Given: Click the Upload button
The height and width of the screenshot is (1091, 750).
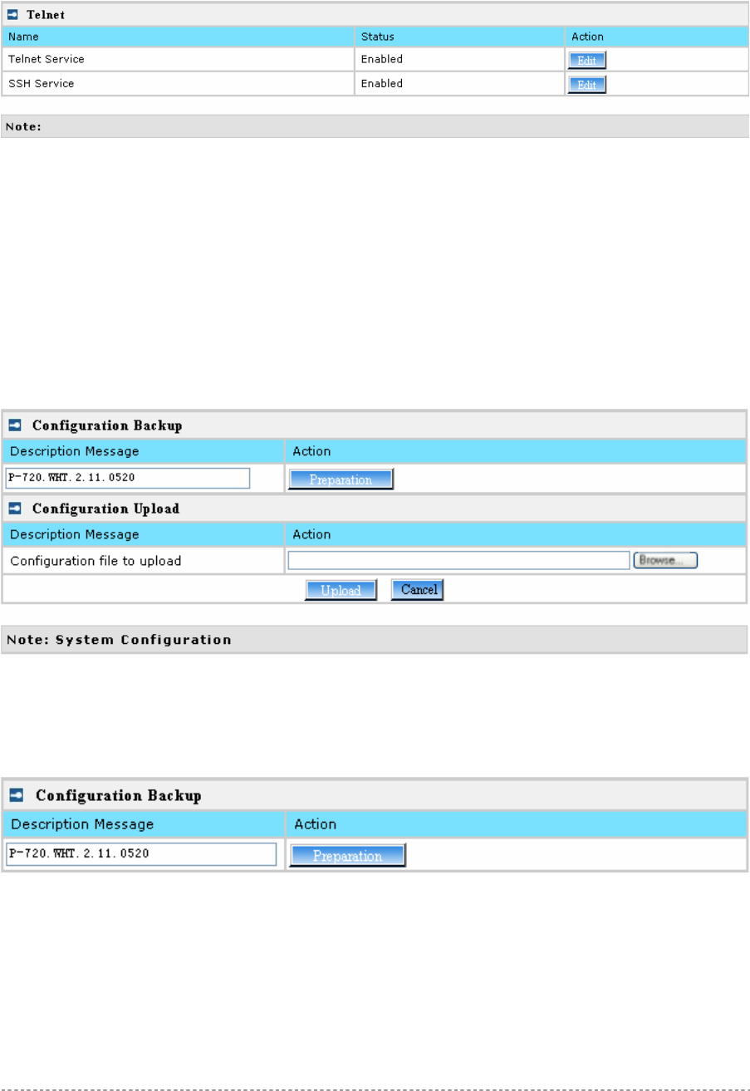Looking at the screenshot, I should coord(341,590).
